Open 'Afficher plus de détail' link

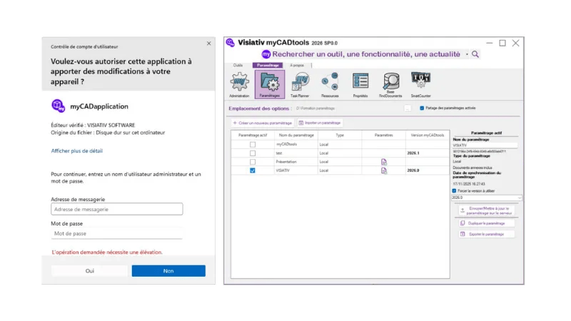pyautogui.click(x=77, y=151)
